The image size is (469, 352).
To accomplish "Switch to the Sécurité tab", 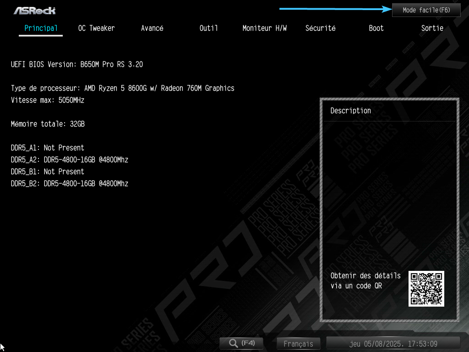I will click(320, 28).
